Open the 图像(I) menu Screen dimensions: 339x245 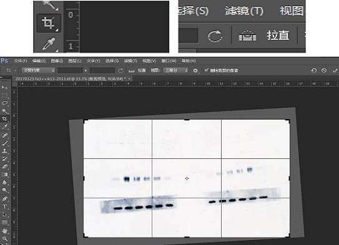[57, 61]
